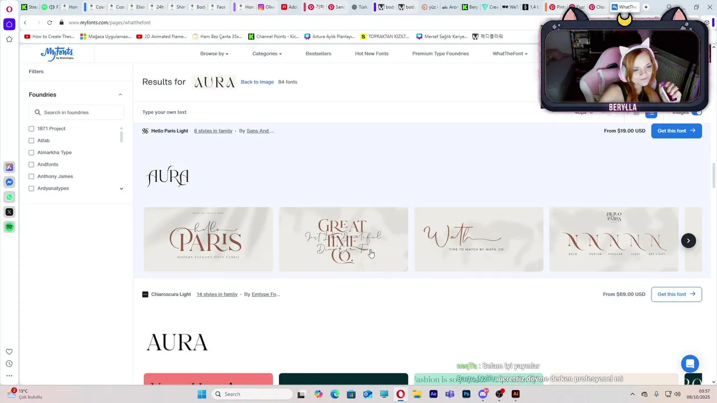The width and height of the screenshot is (717, 403).
Task: Open After Effects from the taskbar
Action: (x=433, y=394)
